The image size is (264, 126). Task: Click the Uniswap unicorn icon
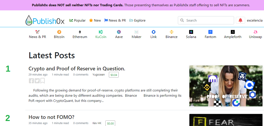click(x=256, y=32)
